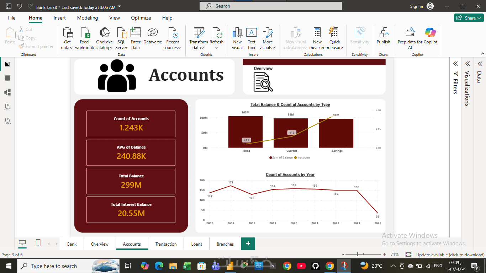Image resolution: width=486 pixels, height=273 pixels.
Task: Zoom in with the plus button
Action: 385,255
